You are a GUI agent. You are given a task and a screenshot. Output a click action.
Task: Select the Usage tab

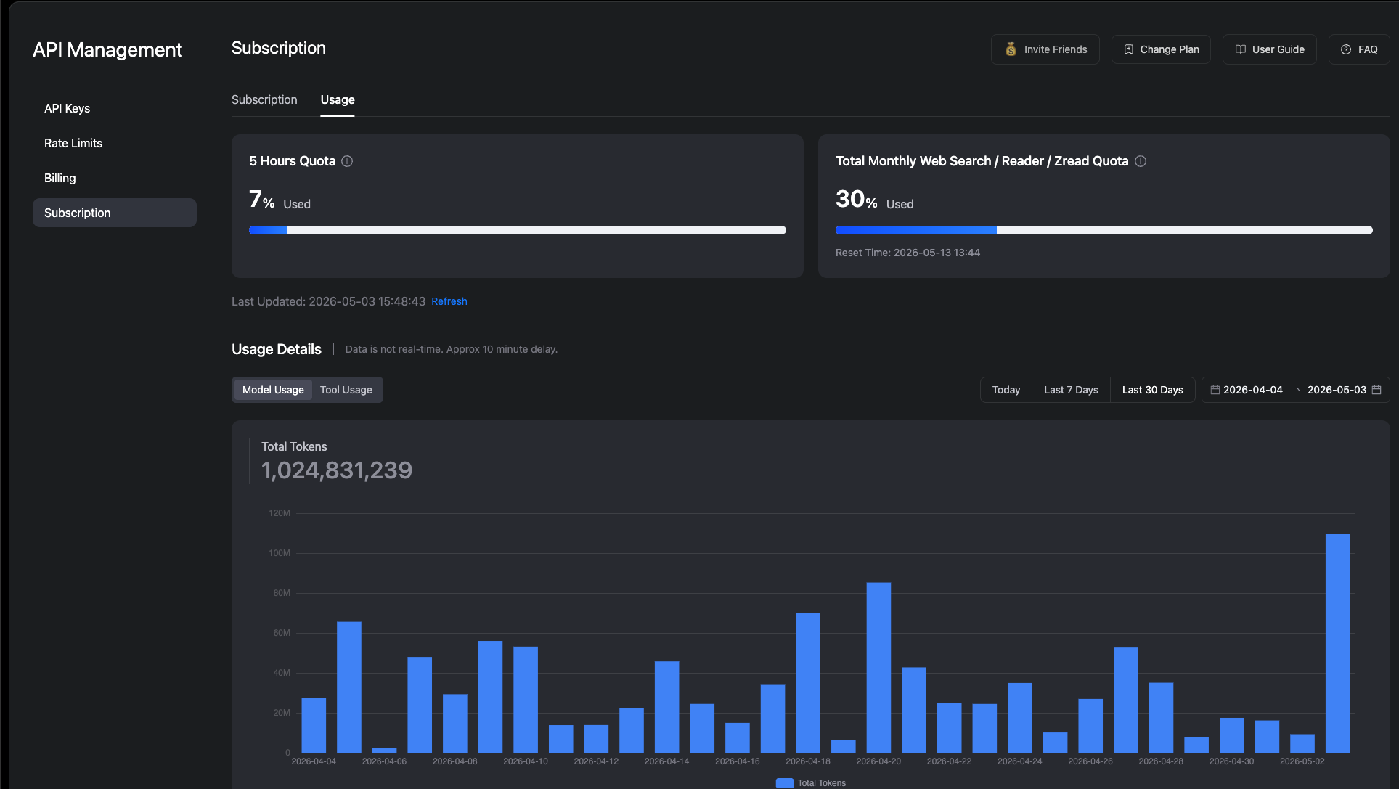tap(338, 99)
